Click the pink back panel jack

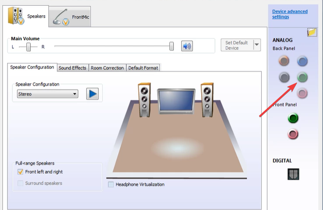(302, 93)
